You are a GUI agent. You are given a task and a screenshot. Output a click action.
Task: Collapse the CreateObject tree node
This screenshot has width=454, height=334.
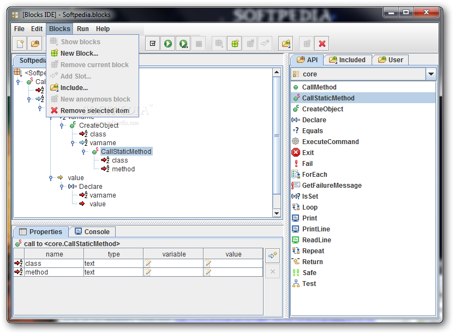point(61,126)
